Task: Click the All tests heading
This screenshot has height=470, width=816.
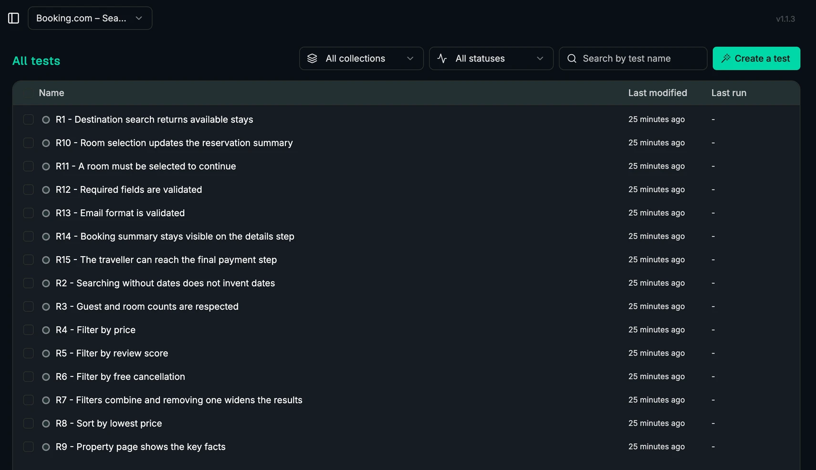Action: (x=36, y=61)
